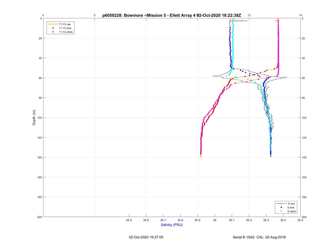Click the orange line sample for T raw
332x244 pixels.
53,24
